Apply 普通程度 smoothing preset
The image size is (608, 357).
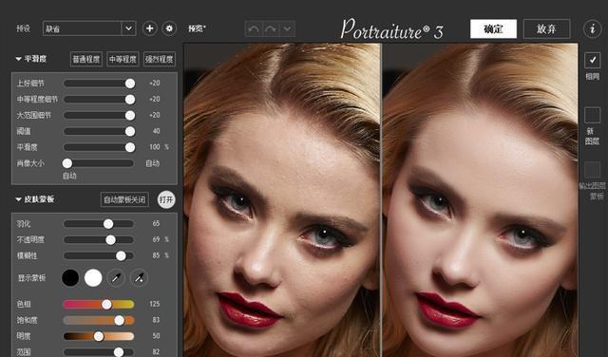pos(86,59)
